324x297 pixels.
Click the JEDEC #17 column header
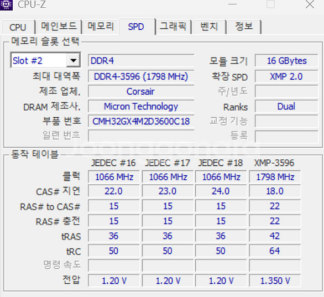tap(168, 163)
